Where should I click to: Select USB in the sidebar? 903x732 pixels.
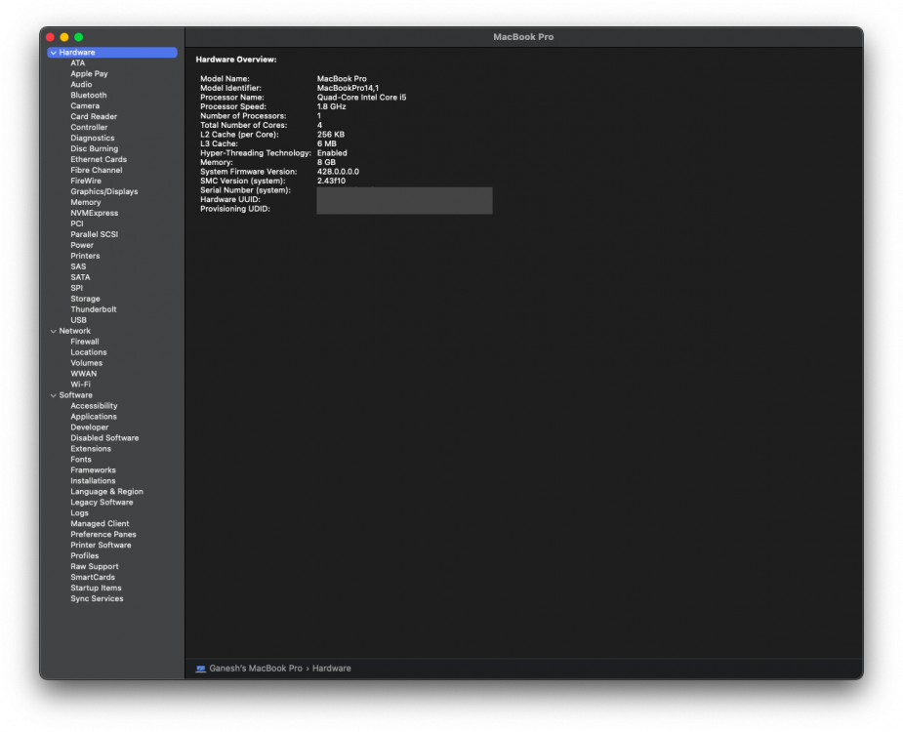click(x=79, y=320)
